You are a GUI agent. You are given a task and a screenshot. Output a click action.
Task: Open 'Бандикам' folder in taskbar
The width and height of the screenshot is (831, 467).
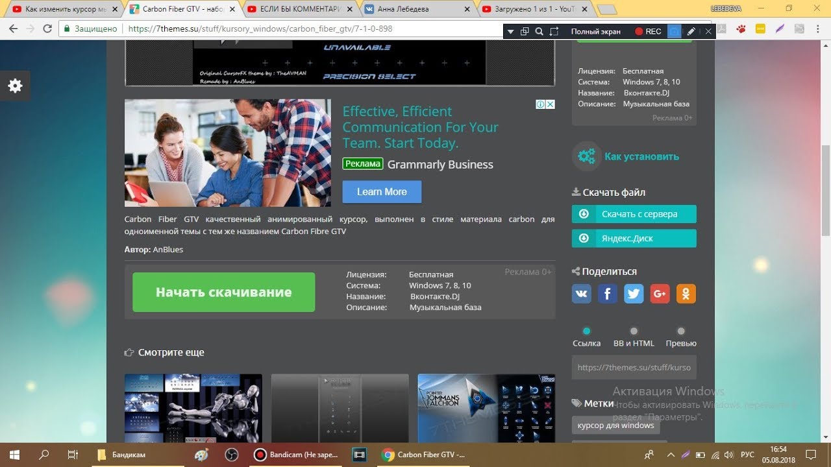(x=136, y=455)
